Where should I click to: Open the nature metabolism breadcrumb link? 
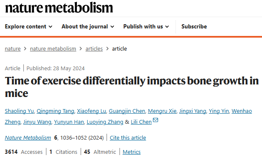click(x=53, y=49)
